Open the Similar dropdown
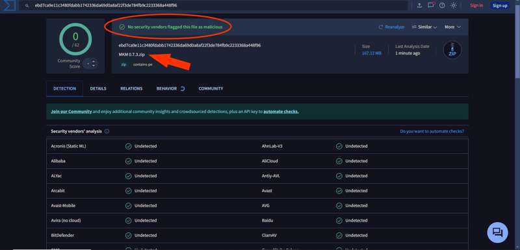Viewport: 520px width, 250px height. click(x=424, y=27)
